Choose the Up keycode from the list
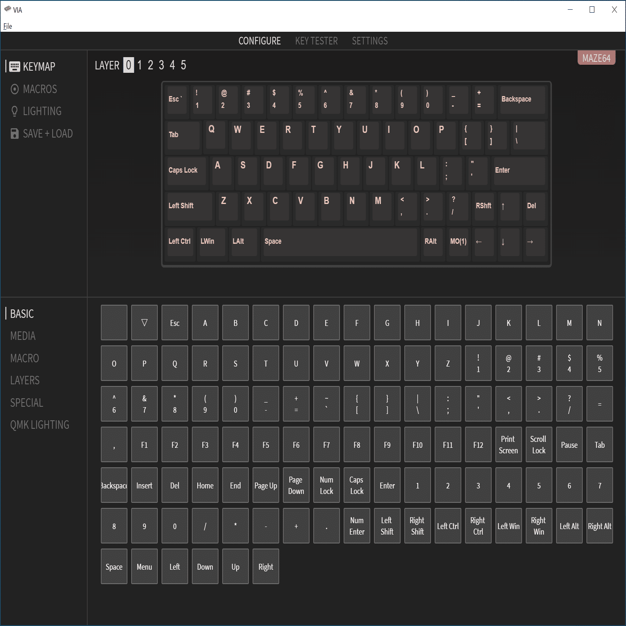The image size is (626, 626). coord(235,566)
